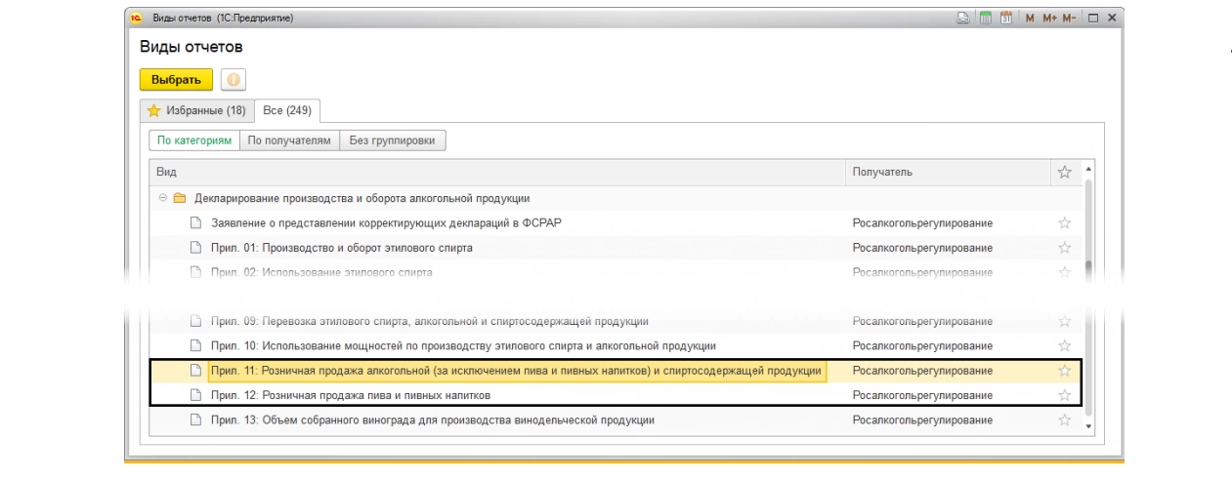
Task: Click the orange info icon beside Выбрать
Action: point(233,80)
